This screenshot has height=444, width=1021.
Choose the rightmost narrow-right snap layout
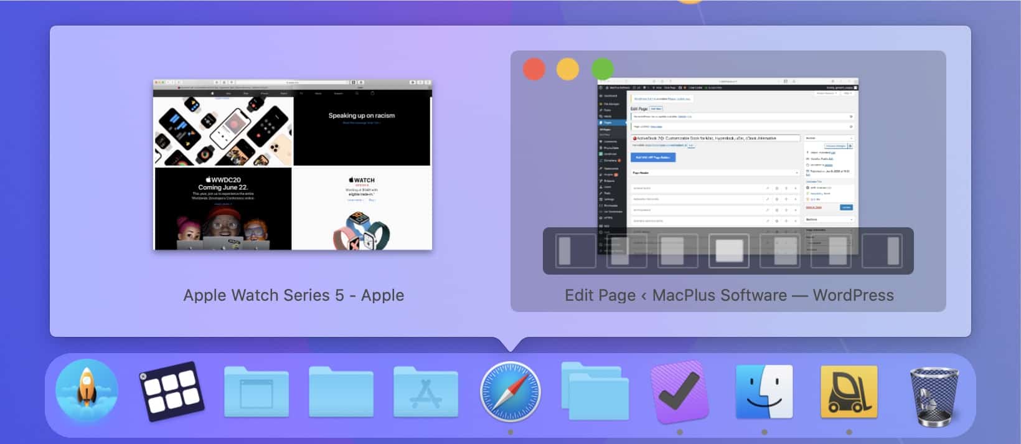tap(882, 251)
